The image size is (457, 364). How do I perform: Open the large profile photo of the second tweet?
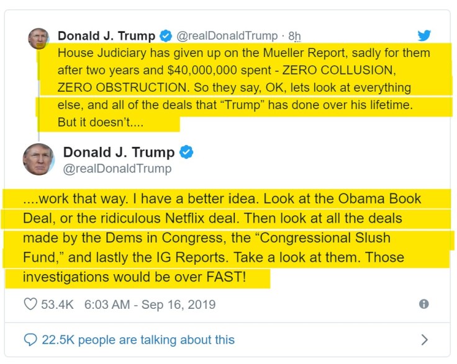point(38,159)
